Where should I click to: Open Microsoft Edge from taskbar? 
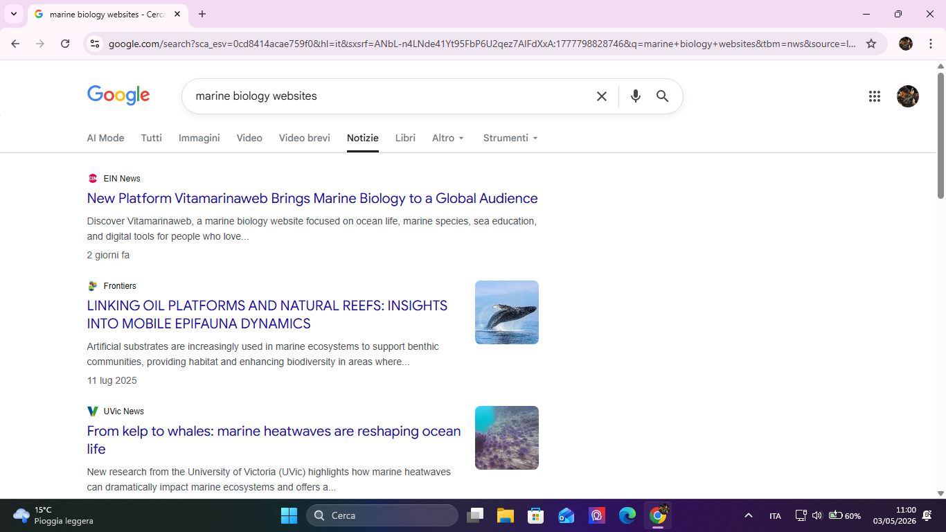(627, 515)
